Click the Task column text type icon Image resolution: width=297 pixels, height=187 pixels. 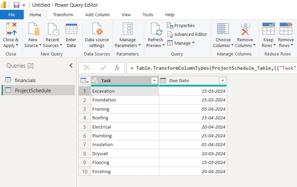(95, 80)
